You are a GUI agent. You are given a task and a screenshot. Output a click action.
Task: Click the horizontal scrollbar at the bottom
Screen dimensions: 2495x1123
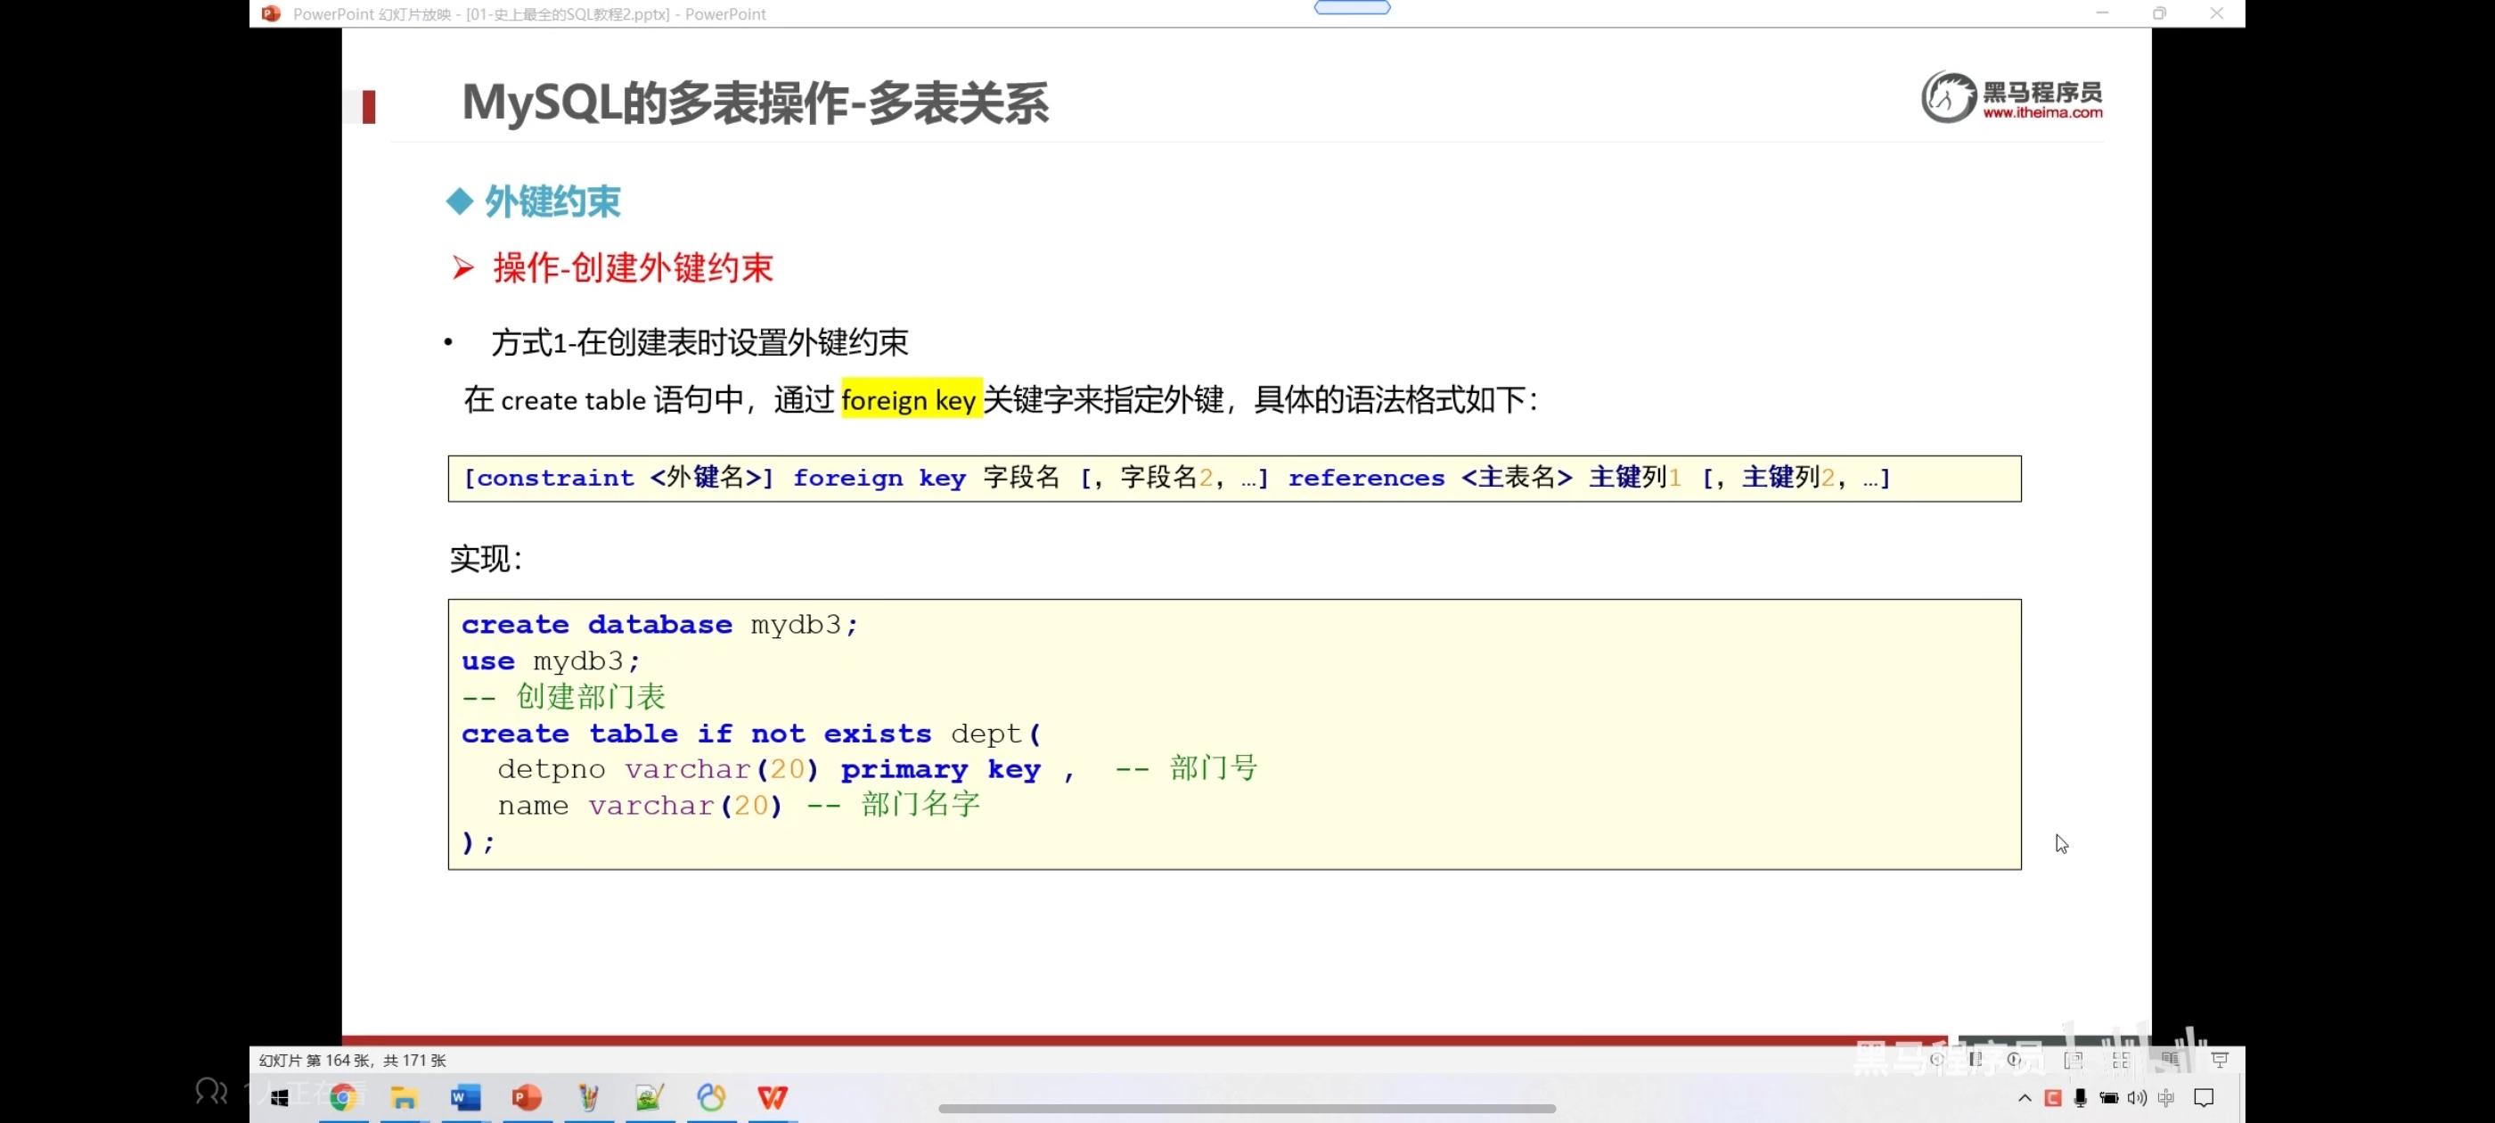[x=1247, y=1108]
